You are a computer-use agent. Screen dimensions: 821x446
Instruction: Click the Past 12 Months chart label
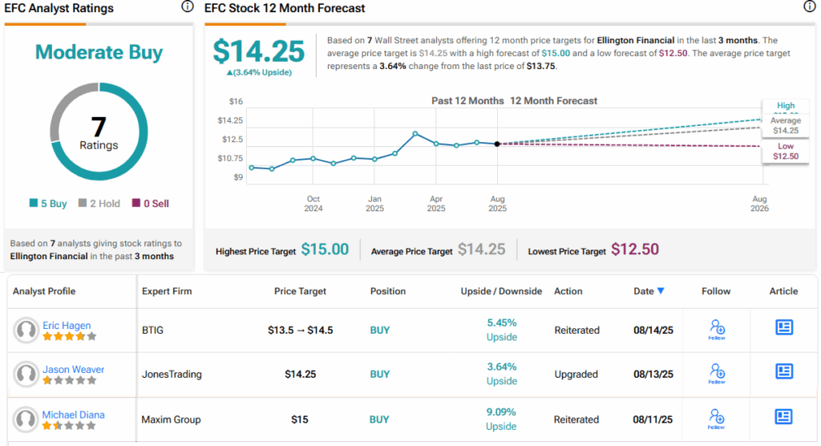[x=467, y=100]
